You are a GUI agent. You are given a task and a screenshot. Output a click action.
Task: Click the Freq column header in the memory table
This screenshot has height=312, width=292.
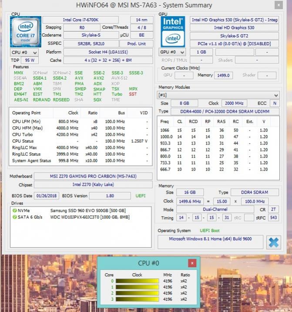tap(165, 121)
